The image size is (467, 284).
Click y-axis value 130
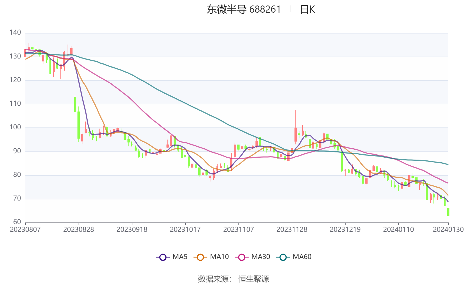coord(15,56)
